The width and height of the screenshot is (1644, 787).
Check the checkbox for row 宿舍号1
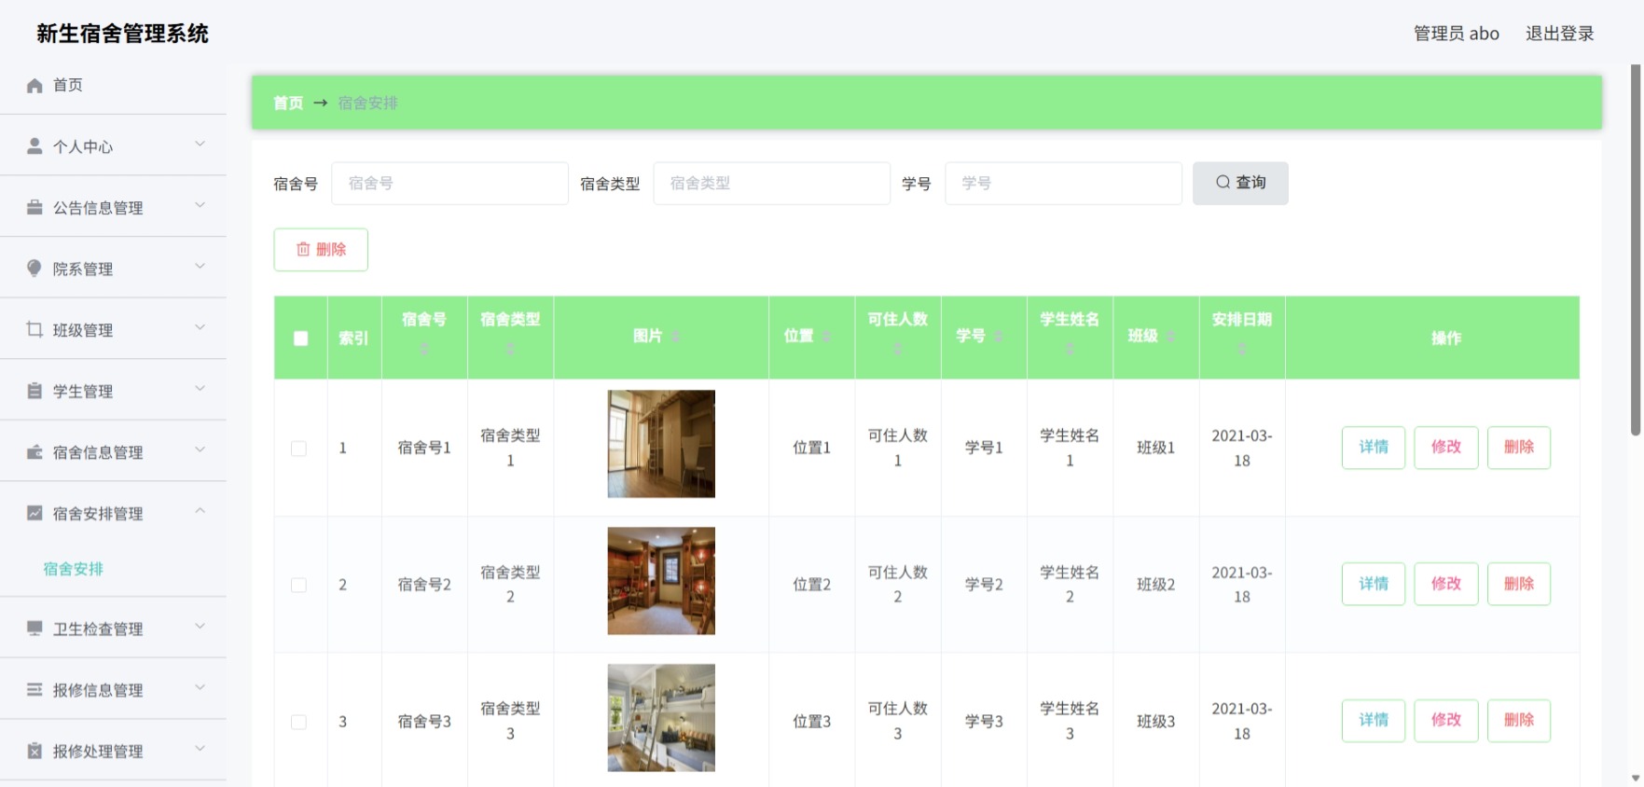298,449
